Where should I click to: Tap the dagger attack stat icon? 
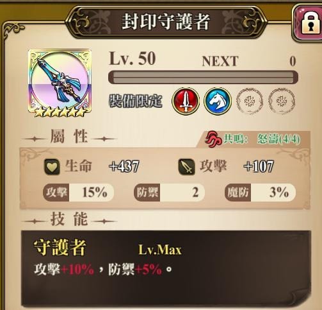(x=186, y=167)
